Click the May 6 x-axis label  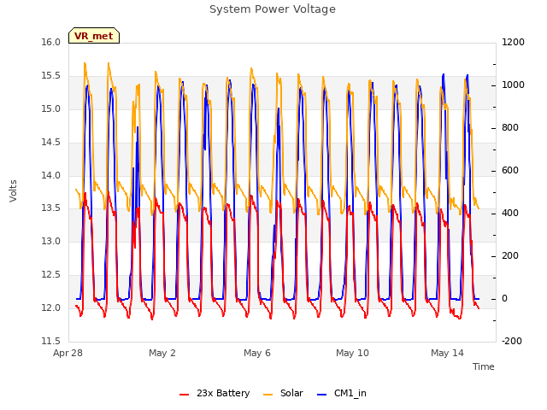tap(257, 353)
